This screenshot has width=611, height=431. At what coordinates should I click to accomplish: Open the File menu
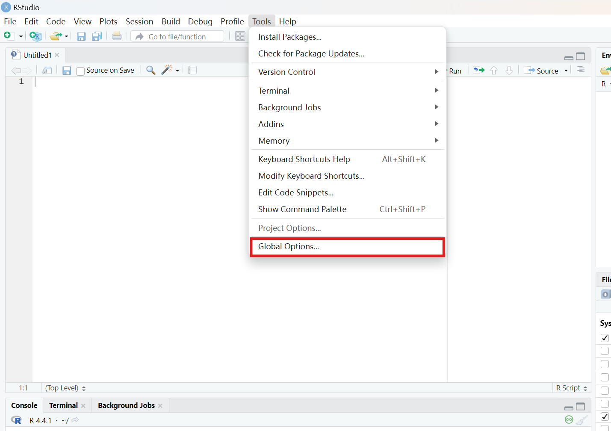(10, 21)
